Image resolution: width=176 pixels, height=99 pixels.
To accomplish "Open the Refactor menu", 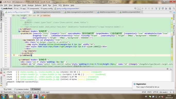I will tap(38, 5).
